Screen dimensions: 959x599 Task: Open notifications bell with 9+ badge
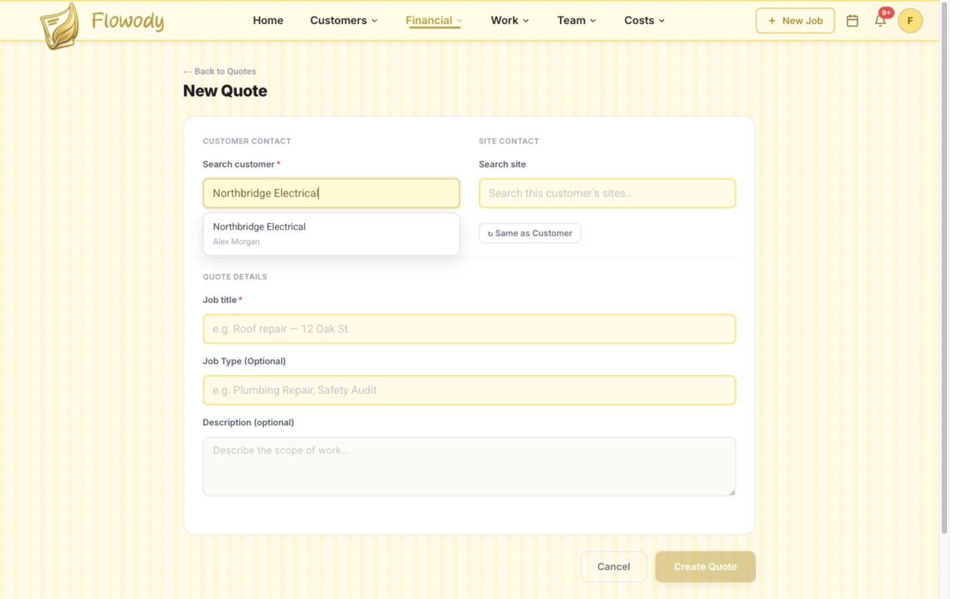point(880,21)
